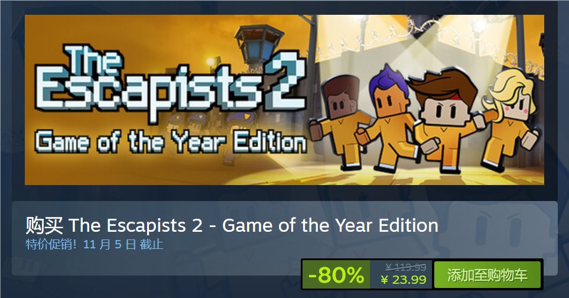
Task: Click the -80% discount badge
Action: (x=336, y=275)
